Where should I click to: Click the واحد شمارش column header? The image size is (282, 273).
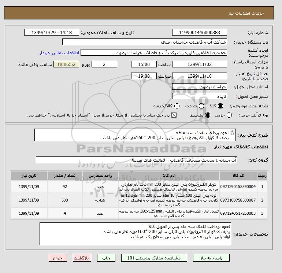100,176
